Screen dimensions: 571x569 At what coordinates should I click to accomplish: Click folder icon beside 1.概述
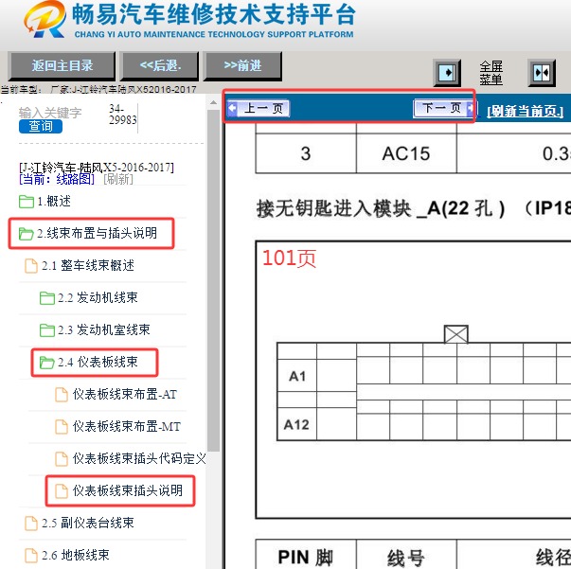[27, 202]
